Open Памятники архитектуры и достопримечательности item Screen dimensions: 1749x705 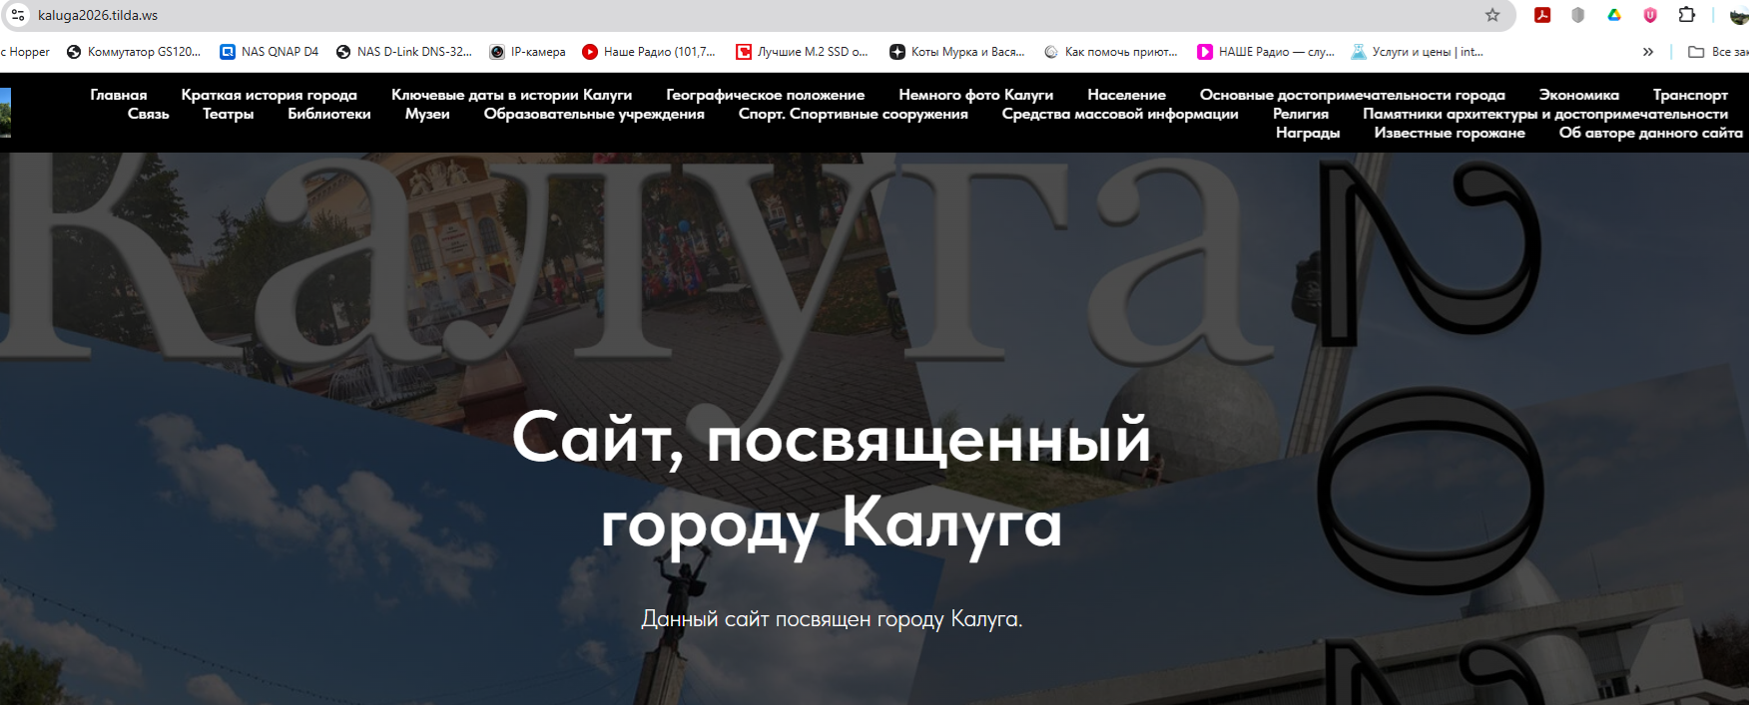coord(1545,114)
